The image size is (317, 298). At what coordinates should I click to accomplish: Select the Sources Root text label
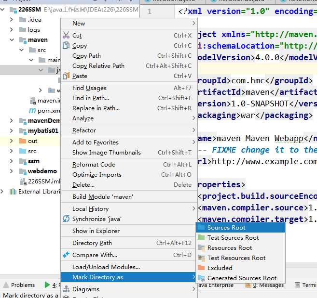tap(226, 228)
